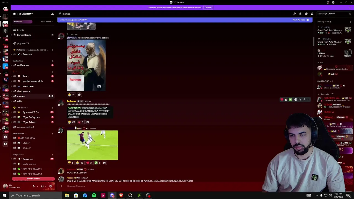This screenshot has width=354, height=199.
Task: Open the TJT CASINO server dropdown
Action: click(25, 14)
